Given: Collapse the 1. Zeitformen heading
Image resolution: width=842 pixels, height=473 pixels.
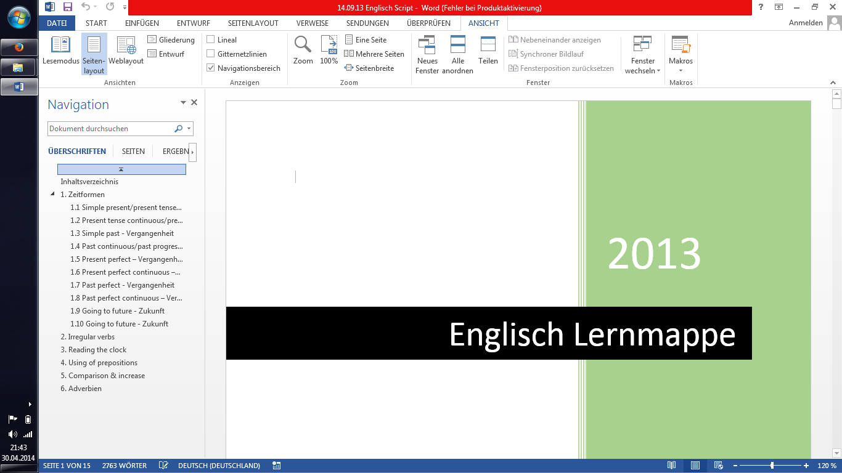Looking at the screenshot, I should [52, 195].
